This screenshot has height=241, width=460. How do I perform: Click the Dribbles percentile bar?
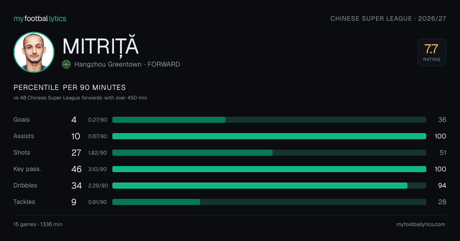[269, 186]
